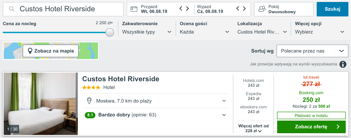Click the four-star rating icons
This screenshot has height=138, width=351.
91,88
